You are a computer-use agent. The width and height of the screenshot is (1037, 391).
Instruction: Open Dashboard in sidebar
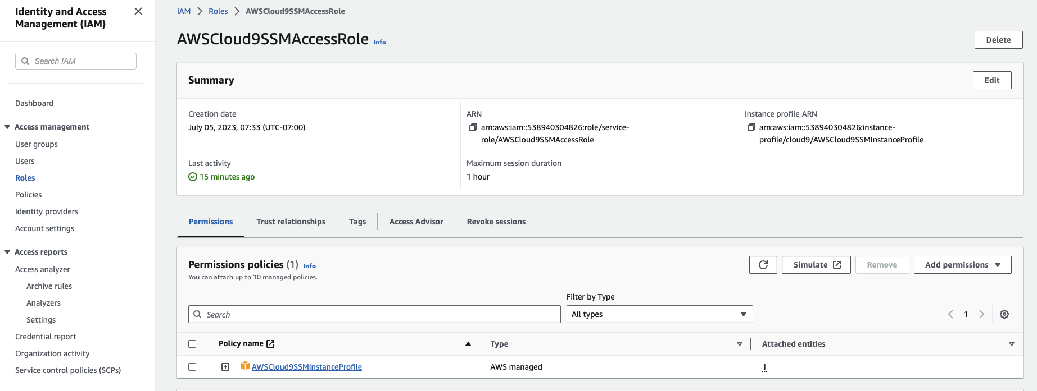click(x=34, y=103)
